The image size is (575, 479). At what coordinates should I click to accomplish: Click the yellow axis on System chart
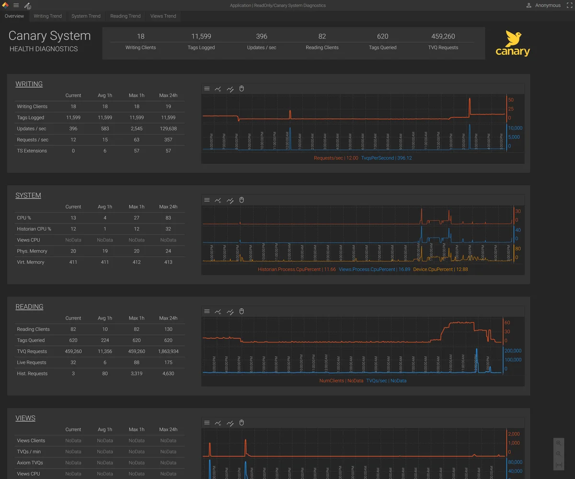point(517,253)
